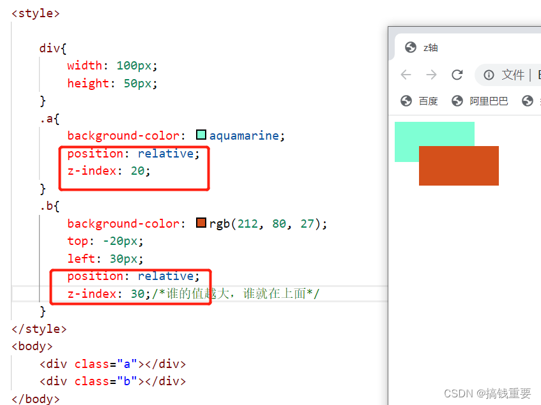Click the address bar showing 文件
The image size is (541, 405).
coord(508,75)
